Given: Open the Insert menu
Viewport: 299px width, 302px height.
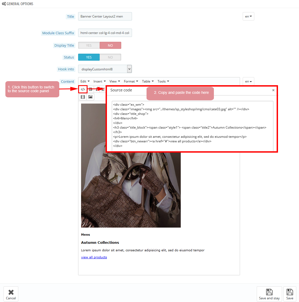Looking at the screenshot, I should 99,81.
